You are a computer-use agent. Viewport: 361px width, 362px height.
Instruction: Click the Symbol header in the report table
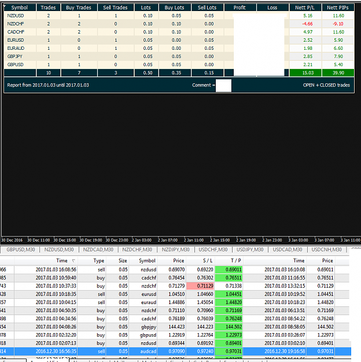[20, 8]
